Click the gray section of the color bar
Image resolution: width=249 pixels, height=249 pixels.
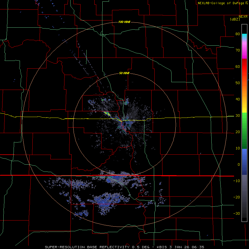coord(244,196)
